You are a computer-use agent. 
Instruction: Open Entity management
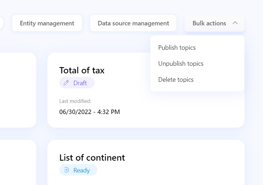pyautogui.click(x=47, y=23)
